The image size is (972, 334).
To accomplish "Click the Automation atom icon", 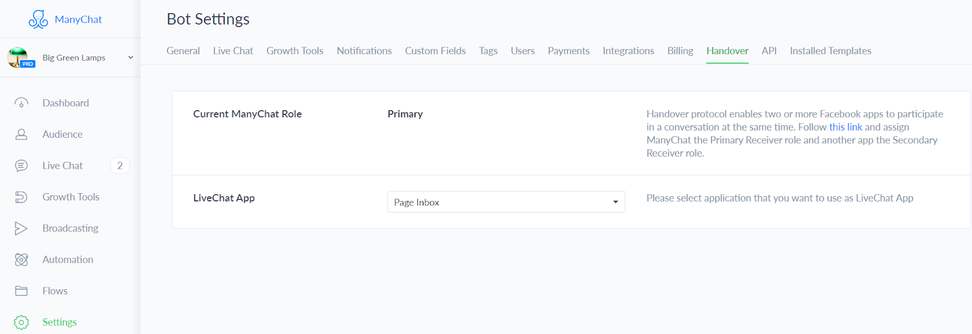I will [21, 259].
